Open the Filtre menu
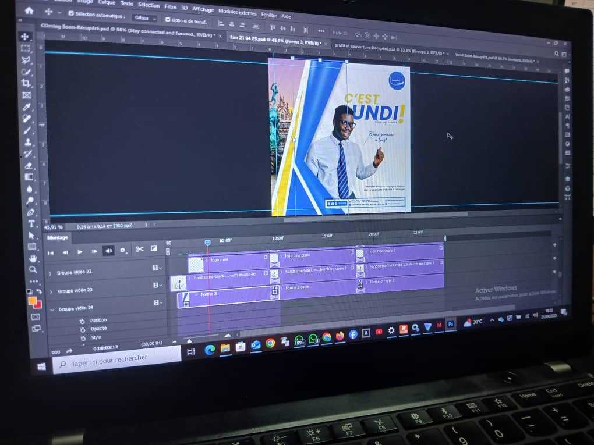The height and width of the screenshot is (445, 594). click(x=170, y=6)
